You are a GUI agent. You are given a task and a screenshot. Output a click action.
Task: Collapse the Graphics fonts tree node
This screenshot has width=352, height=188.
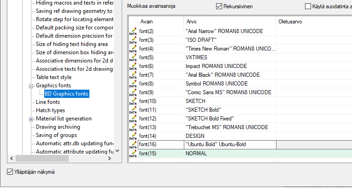[x=31, y=85]
